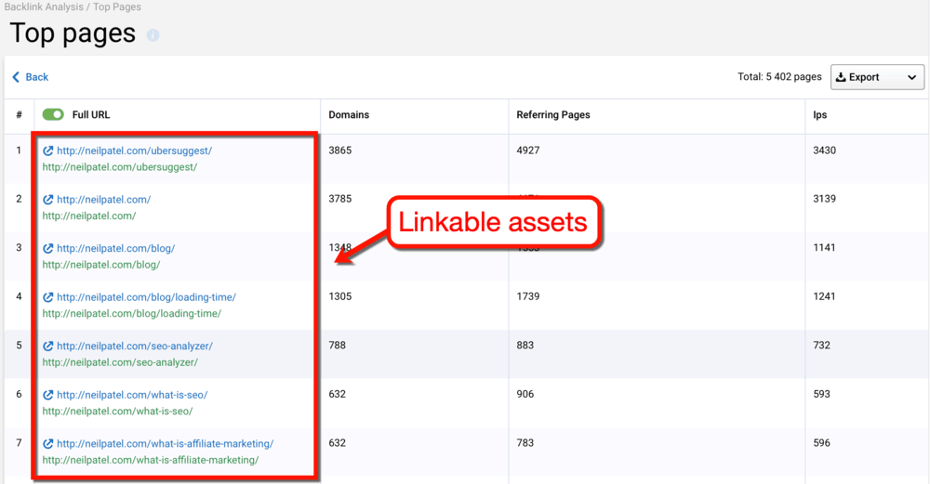Open external link icon for neilpatel.com/ homepage row
The height and width of the screenshot is (484, 930).
click(48, 200)
